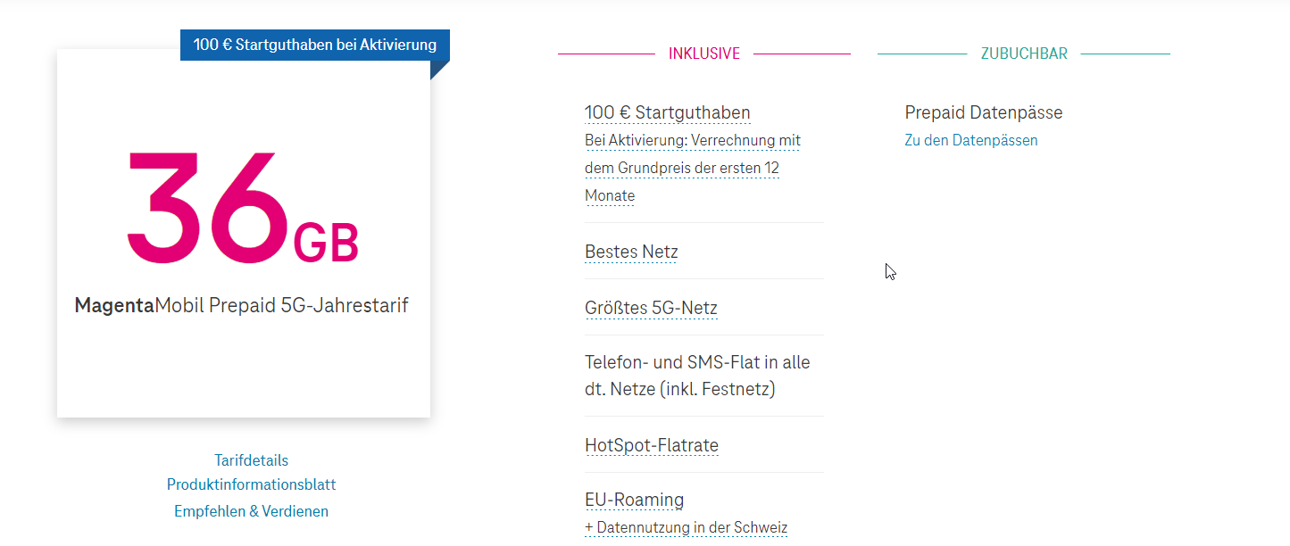Click Datennutzung in der Schweiz note

point(686,527)
